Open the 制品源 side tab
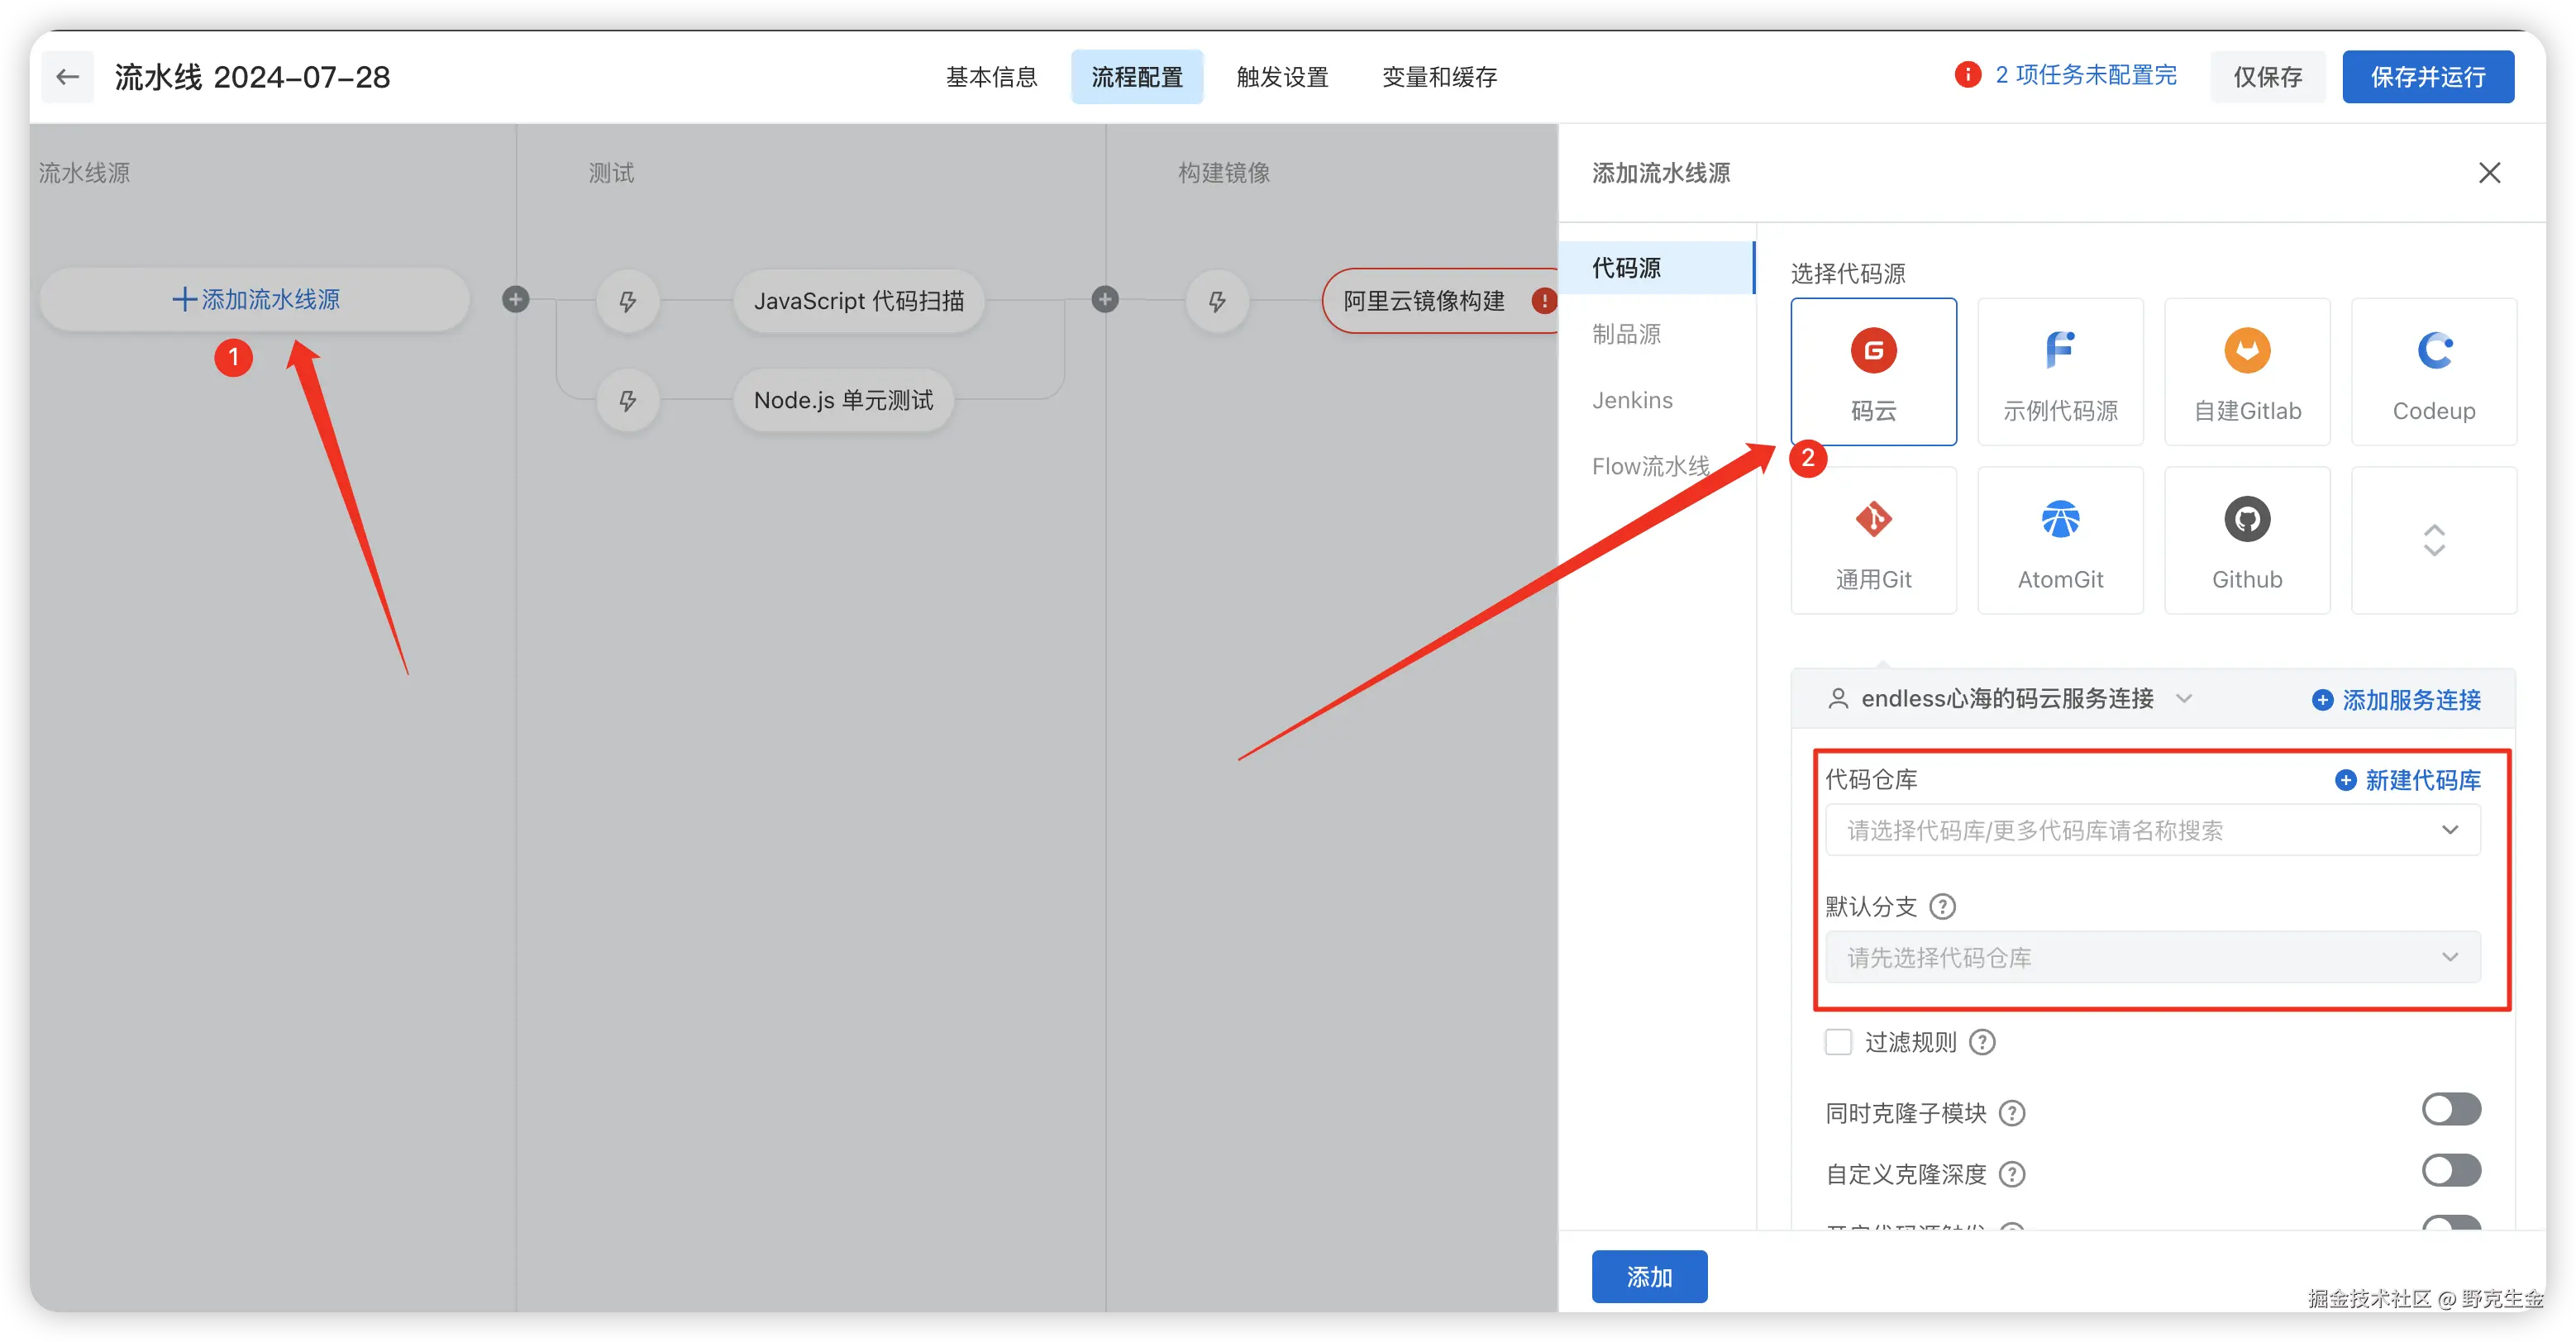 click(1626, 334)
